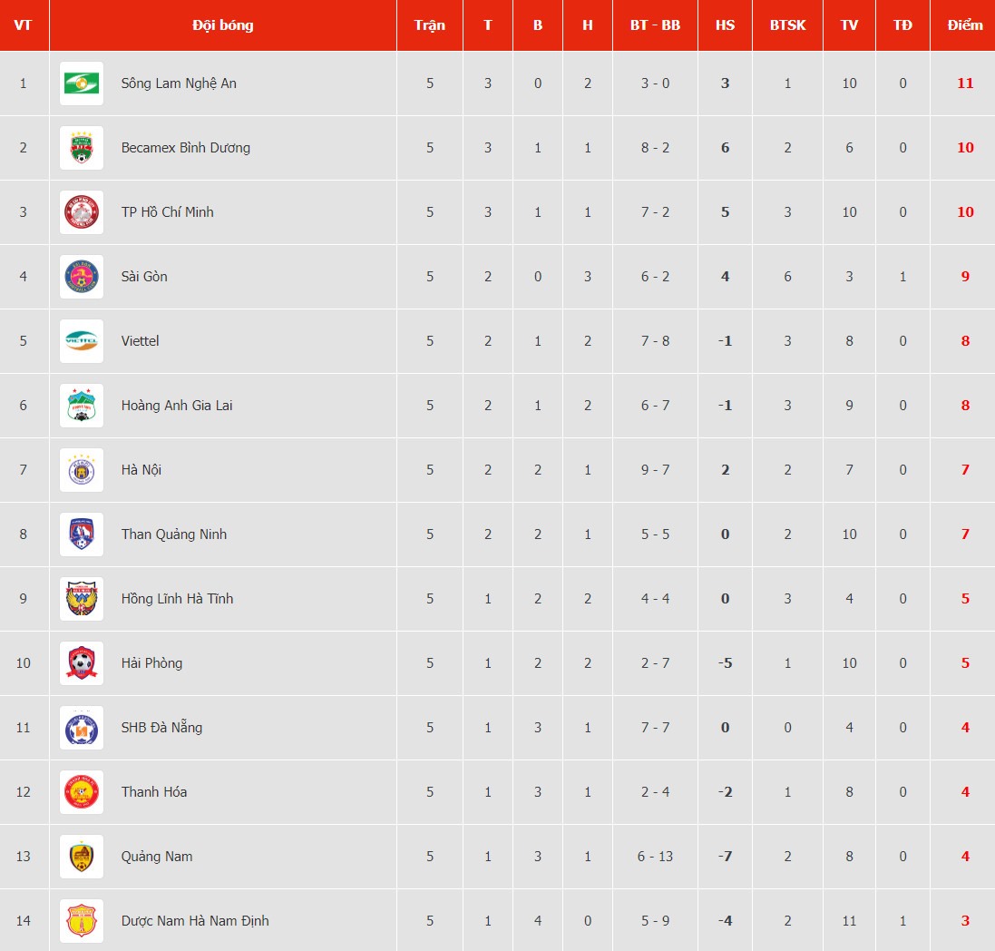The image size is (995, 951).
Task: Click the Dược Nam Hà Nam Định crest
Action: click(x=82, y=921)
